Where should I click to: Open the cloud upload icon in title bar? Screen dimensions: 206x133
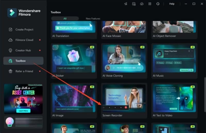(x=142, y=4)
